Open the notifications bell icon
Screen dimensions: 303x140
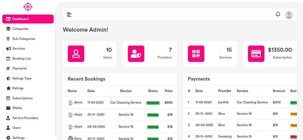pos(278,14)
